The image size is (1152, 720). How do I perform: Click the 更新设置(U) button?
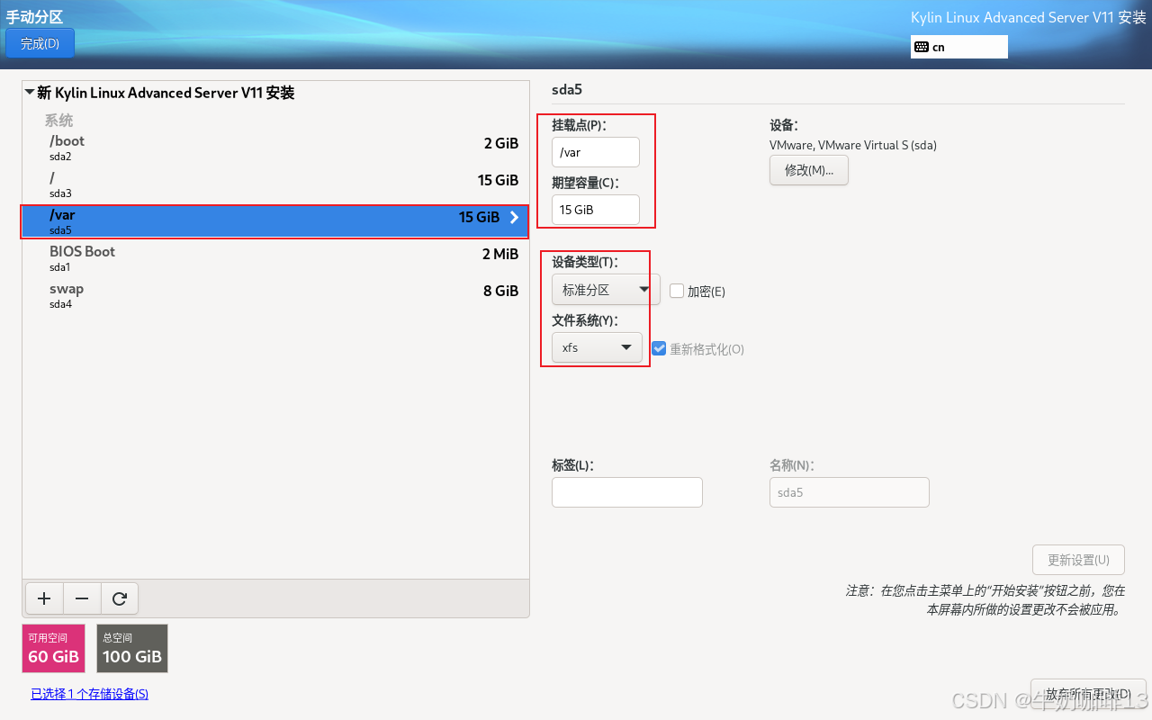[1078, 560]
